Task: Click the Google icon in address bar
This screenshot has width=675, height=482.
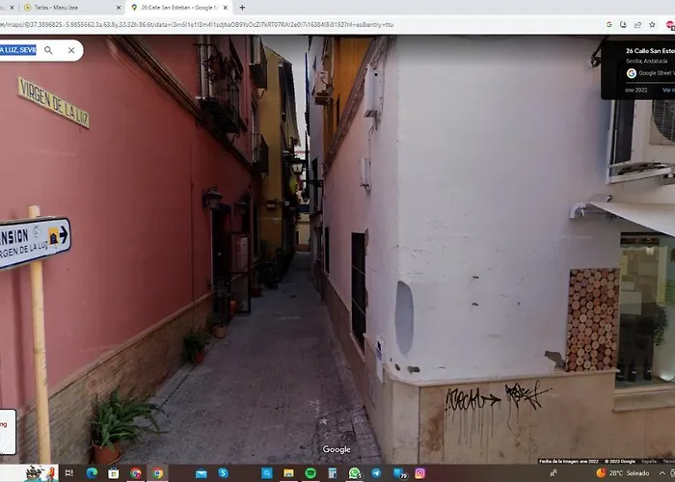Action: pos(609,25)
